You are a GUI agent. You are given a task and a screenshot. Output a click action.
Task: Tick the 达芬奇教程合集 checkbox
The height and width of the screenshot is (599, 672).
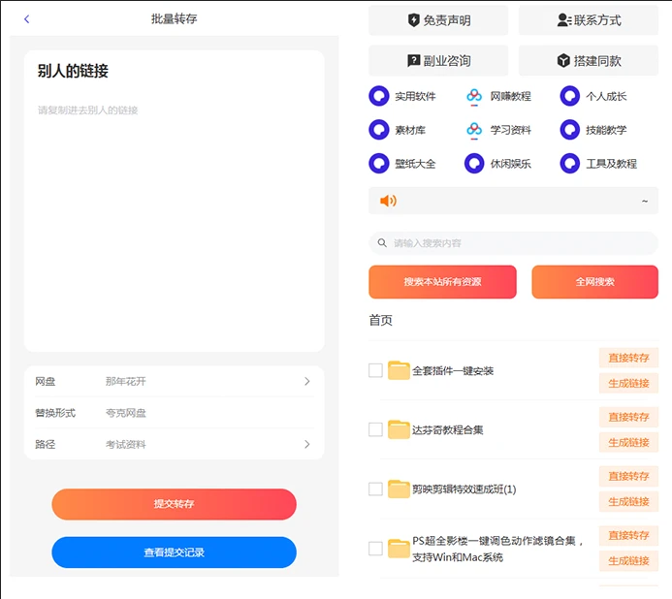tap(375, 429)
